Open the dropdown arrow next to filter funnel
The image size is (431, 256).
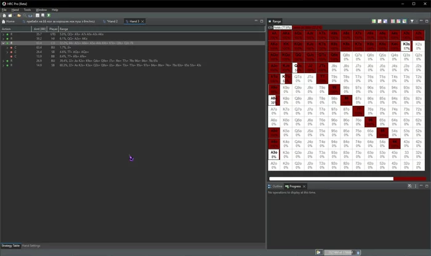pyautogui.click(x=416, y=21)
